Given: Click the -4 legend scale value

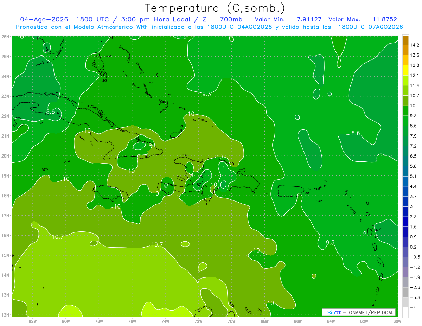Looking at the screenshot, I should [413, 307].
